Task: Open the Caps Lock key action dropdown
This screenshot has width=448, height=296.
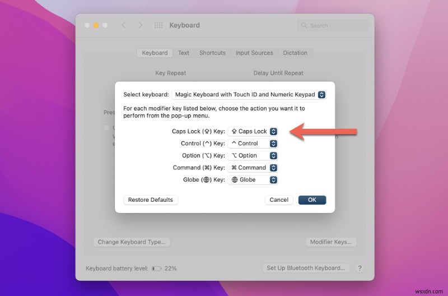Action: pos(253,131)
